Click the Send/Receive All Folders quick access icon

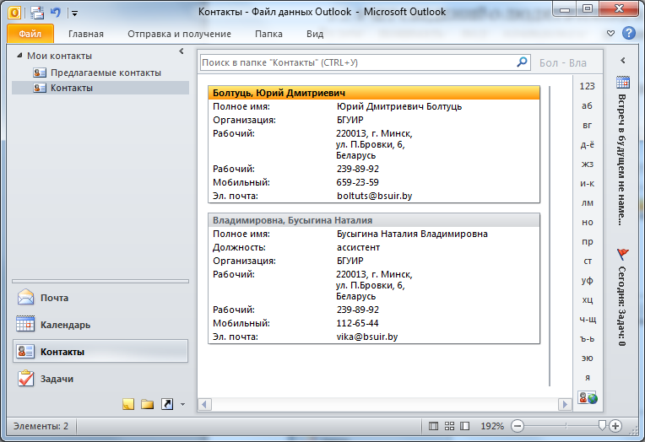[x=37, y=13]
